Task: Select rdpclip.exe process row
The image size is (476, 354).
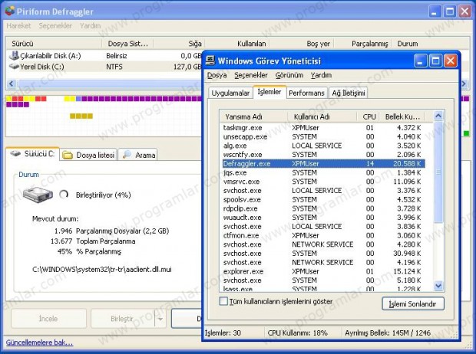Action: tap(323, 208)
